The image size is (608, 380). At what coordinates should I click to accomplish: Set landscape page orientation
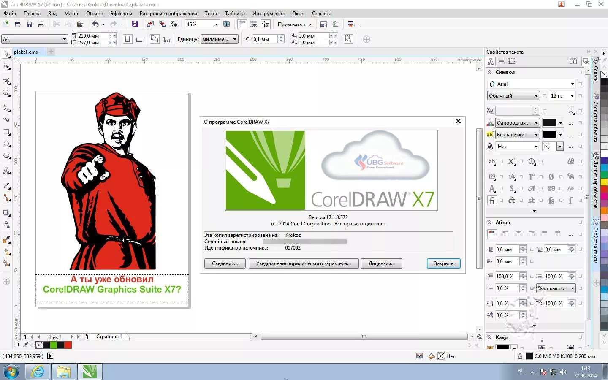(139, 39)
